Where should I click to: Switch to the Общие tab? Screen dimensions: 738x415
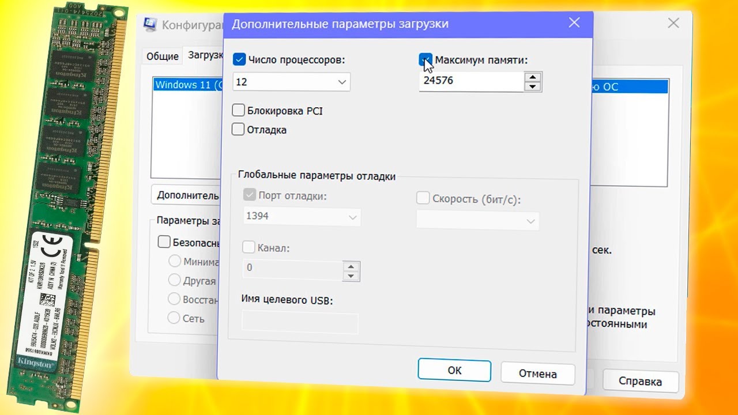click(162, 56)
